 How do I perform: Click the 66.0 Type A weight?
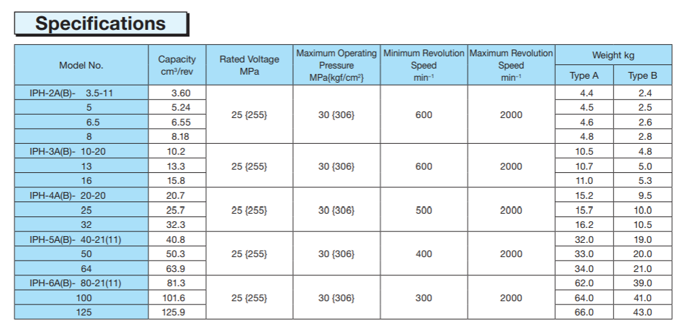coord(584,313)
